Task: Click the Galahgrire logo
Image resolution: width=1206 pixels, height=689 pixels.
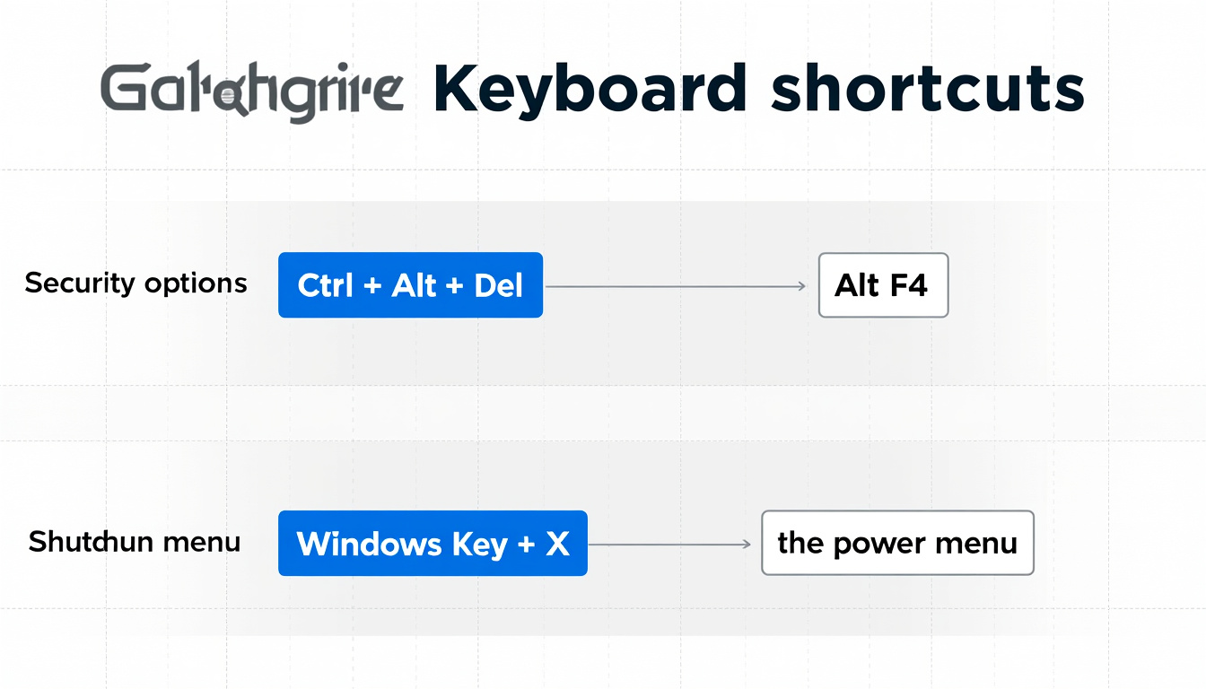Action: (251, 92)
